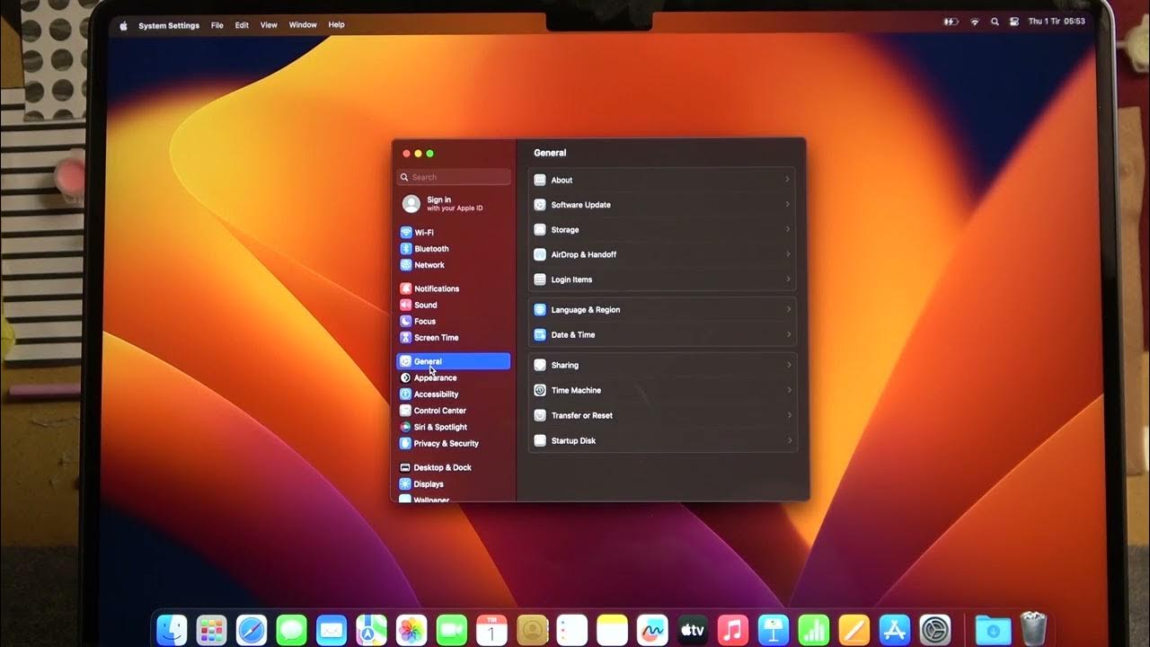Open the Trash in the Dock
The height and width of the screenshot is (647, 1150).
click(x=1033, y=629)
